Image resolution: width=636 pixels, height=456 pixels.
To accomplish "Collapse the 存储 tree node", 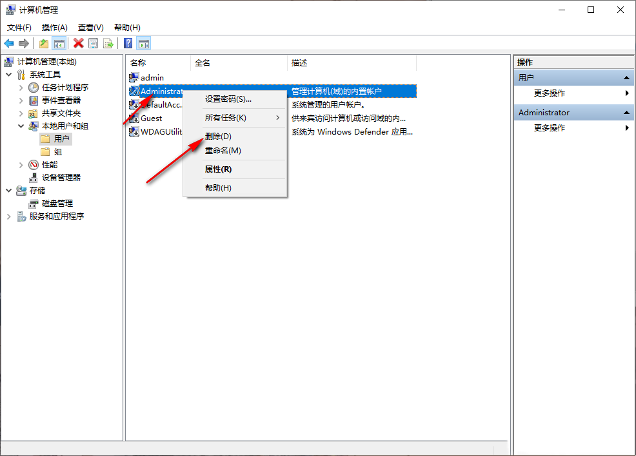I will click(9, 191).
